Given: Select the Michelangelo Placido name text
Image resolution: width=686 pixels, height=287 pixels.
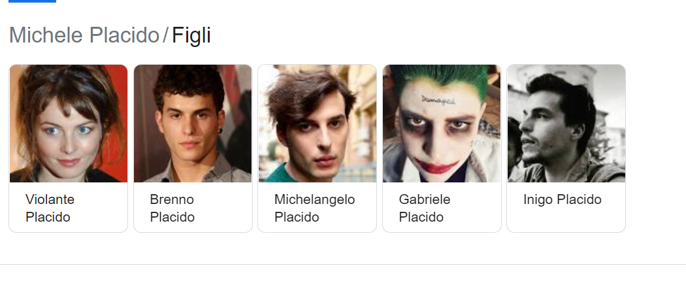Looking at the screenshot, I should (x=314, y=209).
